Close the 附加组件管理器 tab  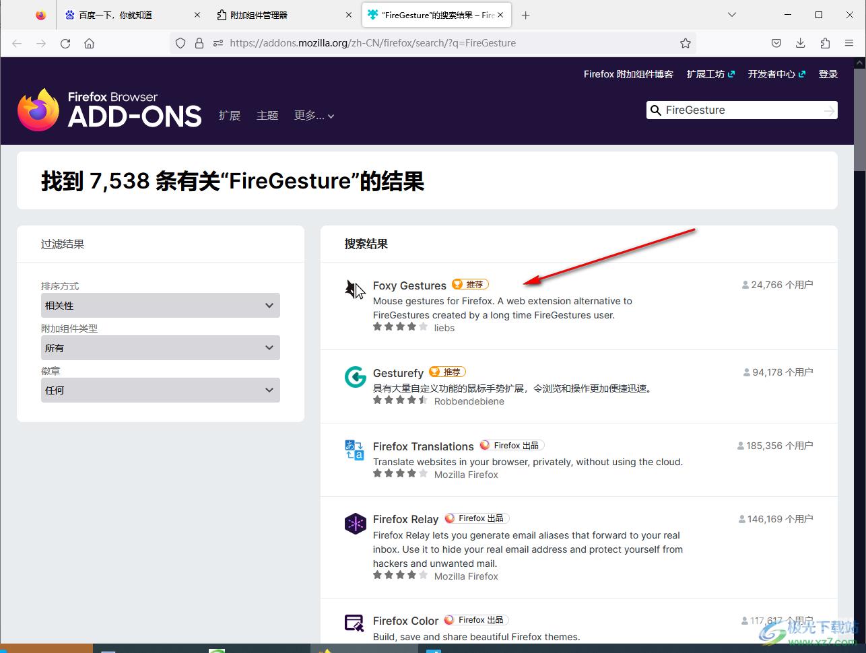tap(349, 15)
